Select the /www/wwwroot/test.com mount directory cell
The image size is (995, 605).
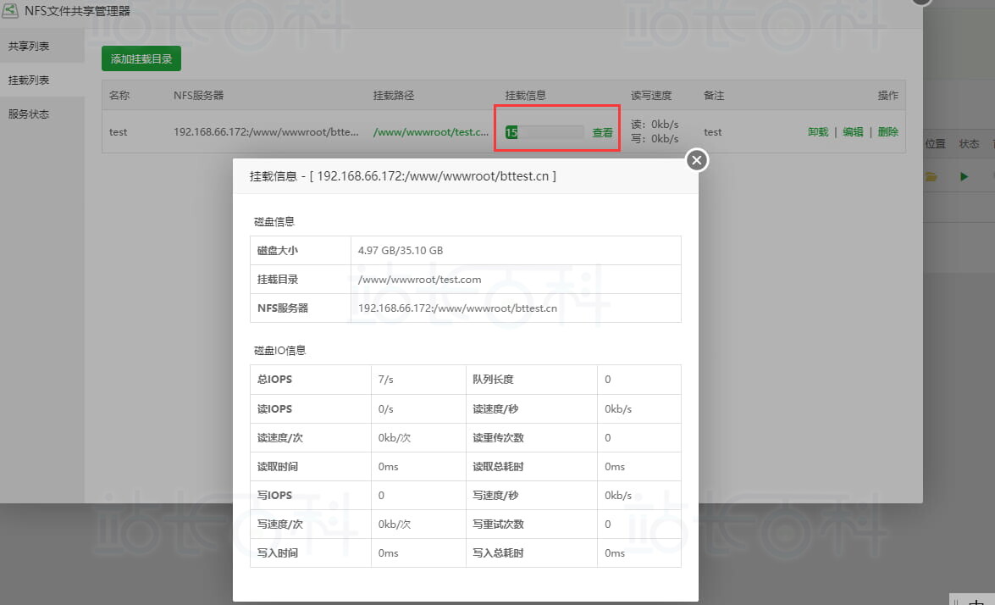click(x=419, y=280)
